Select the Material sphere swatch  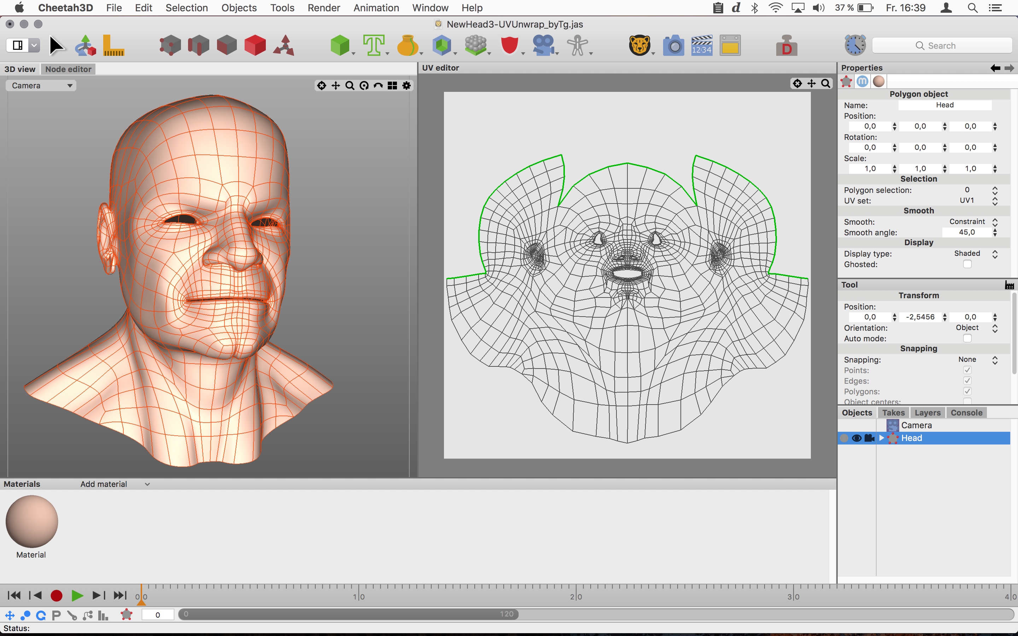point(31,521)
